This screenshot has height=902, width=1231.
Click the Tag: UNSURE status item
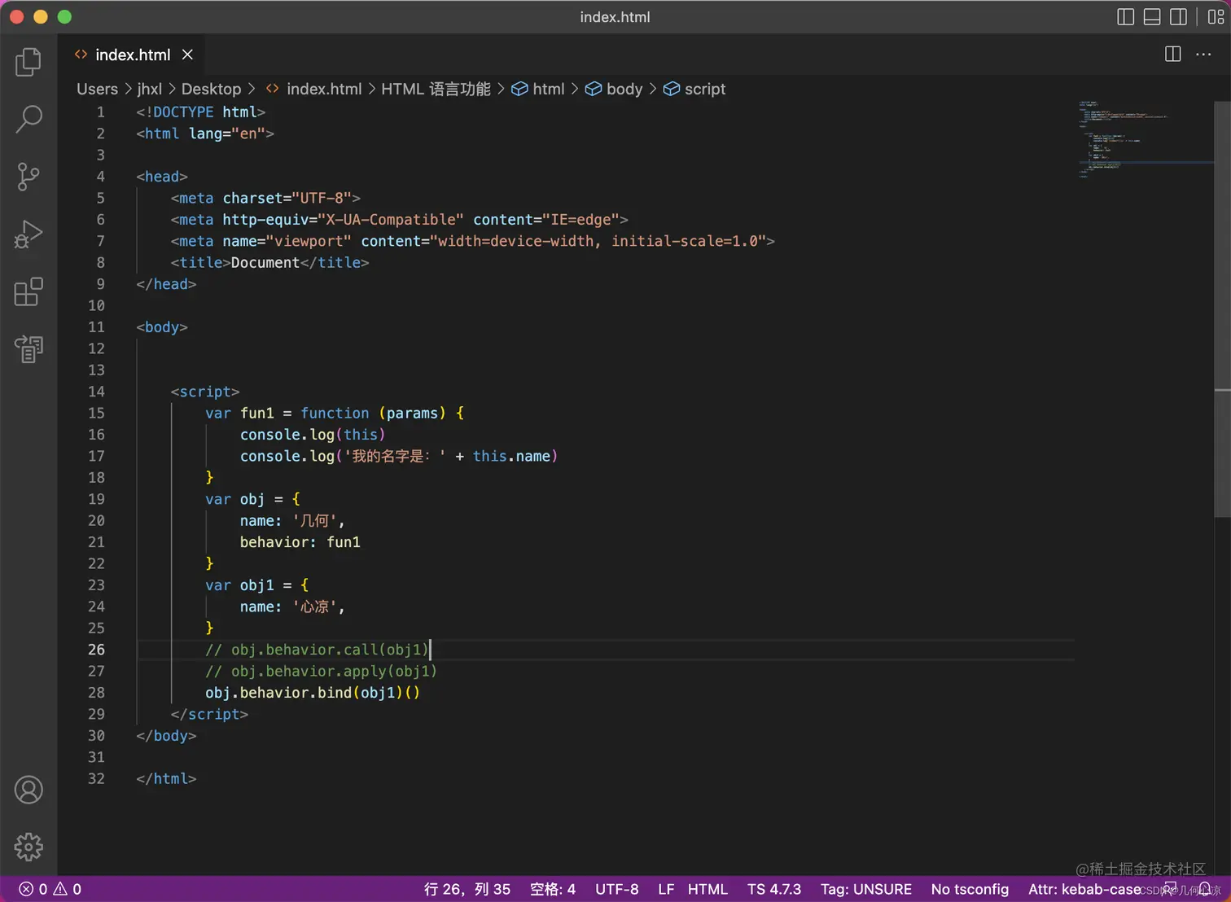pyautogui.click(x=866, y=889)
